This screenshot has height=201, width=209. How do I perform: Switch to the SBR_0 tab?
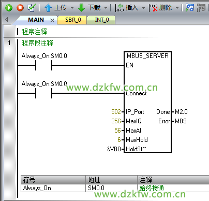pyautogui.click(x=72, y=20)
